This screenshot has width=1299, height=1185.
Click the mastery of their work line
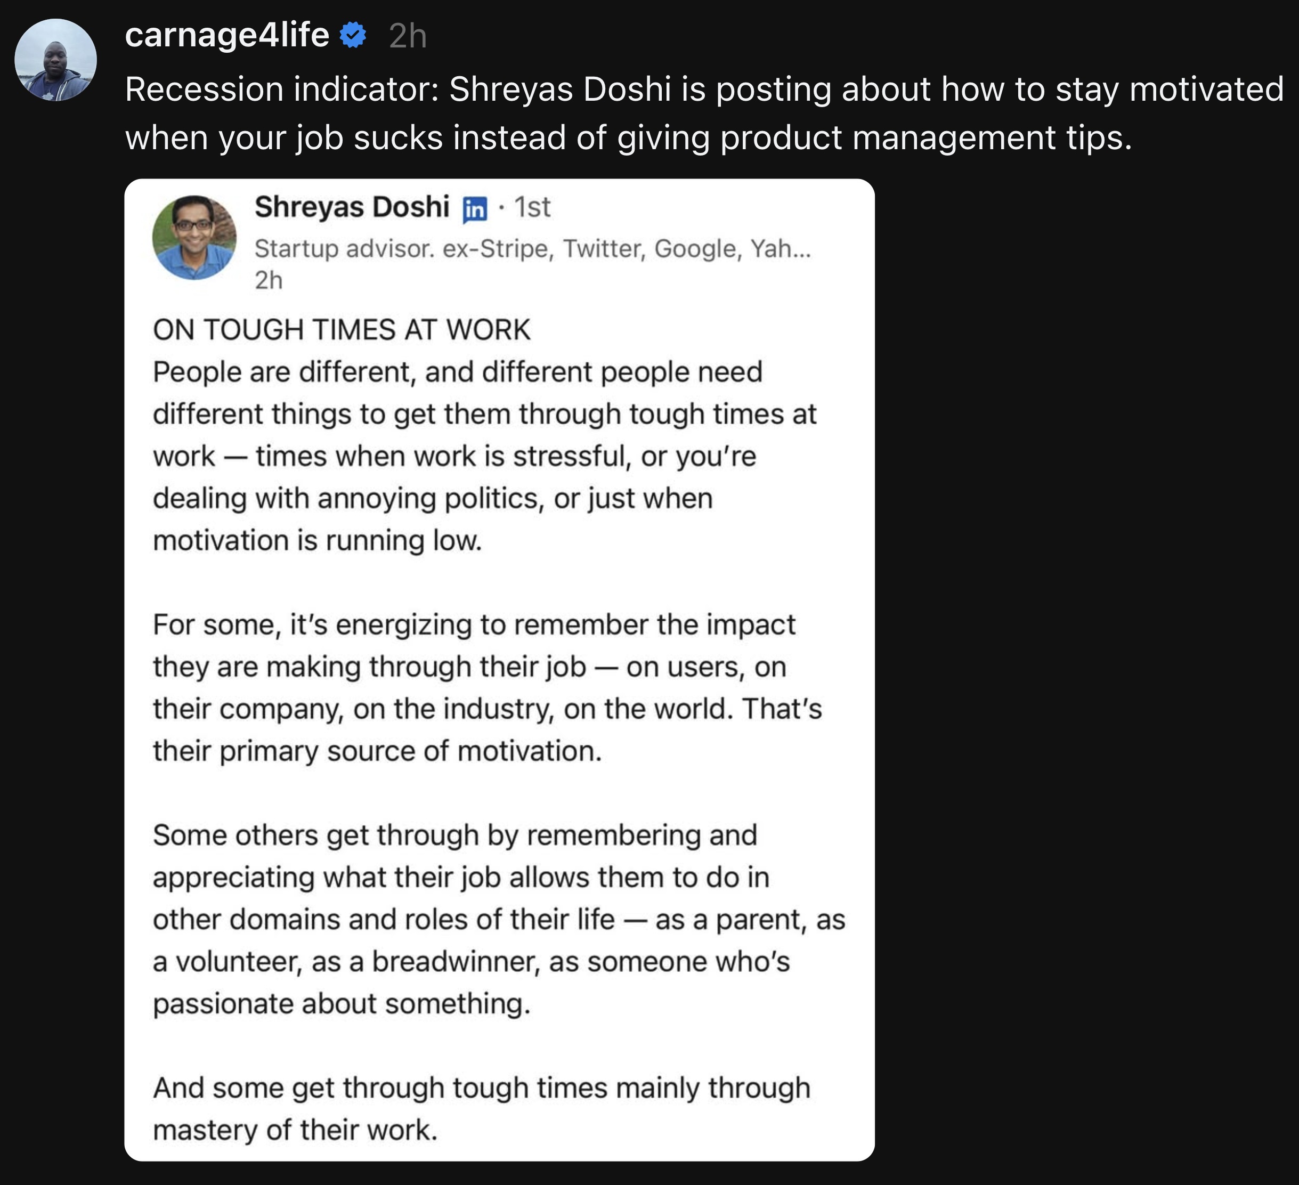[295, 1130]
